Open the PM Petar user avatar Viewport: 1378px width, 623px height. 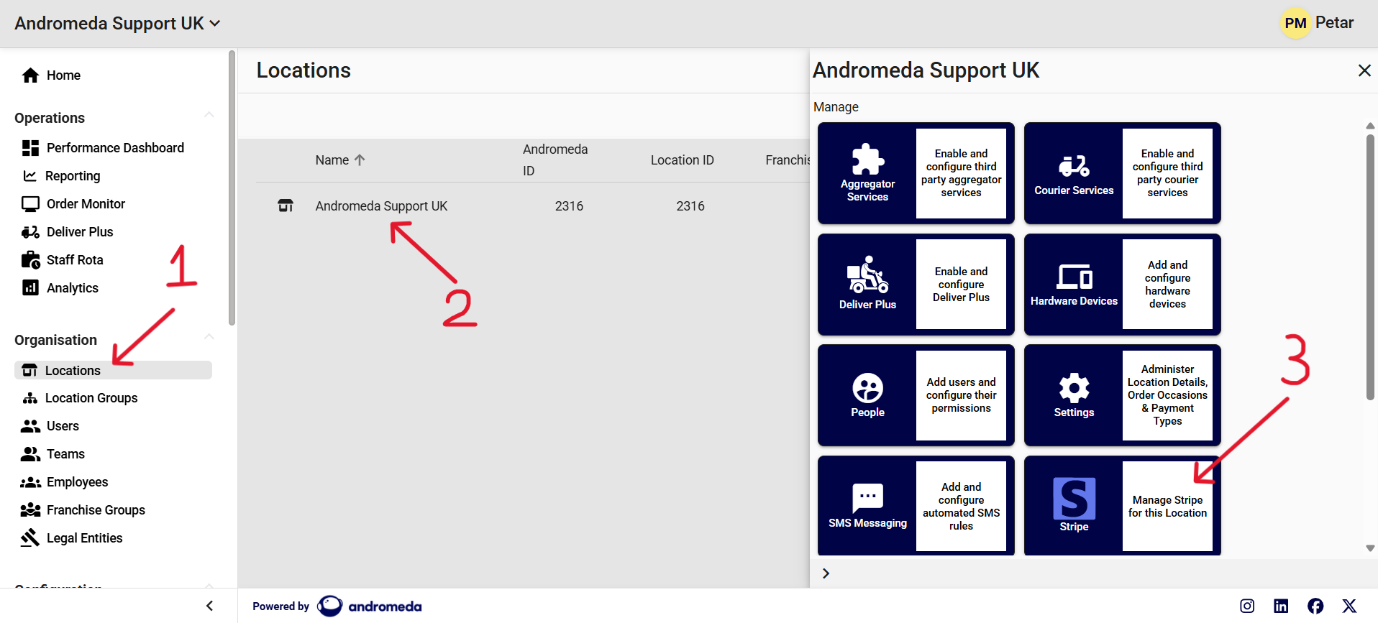(x=1295, y=23)
